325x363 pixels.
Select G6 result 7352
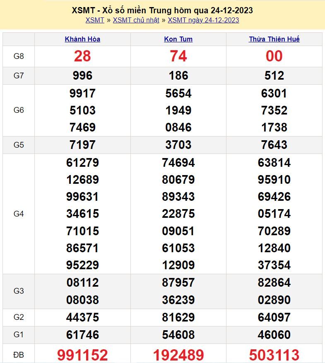coord(274,110)
